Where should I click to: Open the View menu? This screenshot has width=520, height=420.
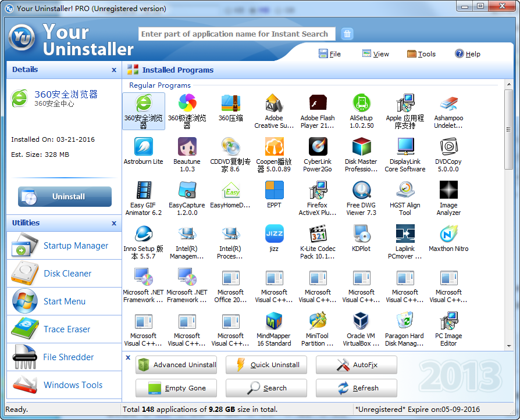tap(375, 53)
